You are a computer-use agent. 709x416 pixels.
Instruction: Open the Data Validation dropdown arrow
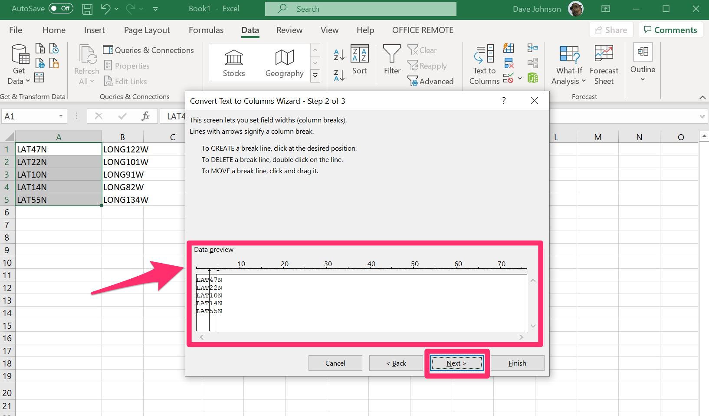520,79
